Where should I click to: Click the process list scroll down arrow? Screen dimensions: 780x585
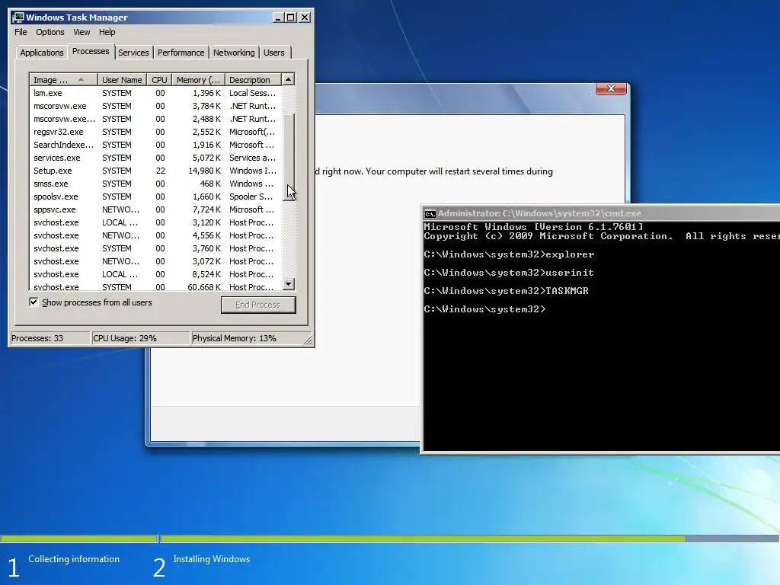[x=288, y=284]
